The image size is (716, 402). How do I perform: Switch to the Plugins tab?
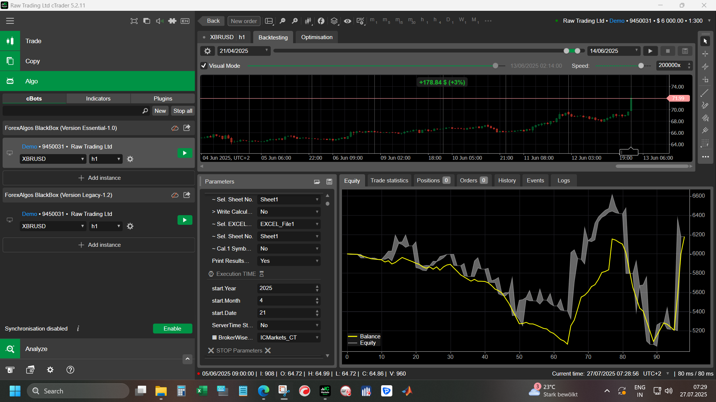click(x=163, y=99)
